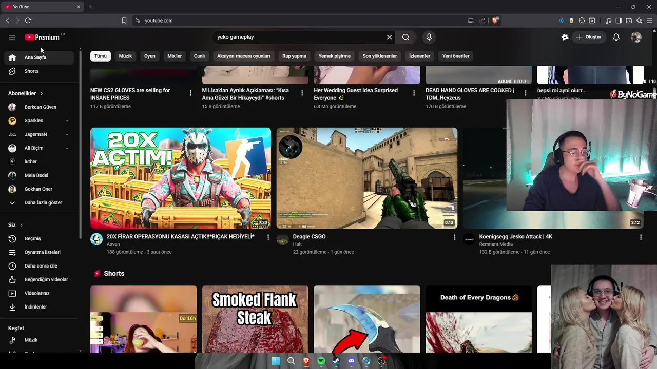The width and height of the screenshot is (657, 369).
Task: Open options for 20X FİRAR OPERASYONU video
Action: pos(268,237)
